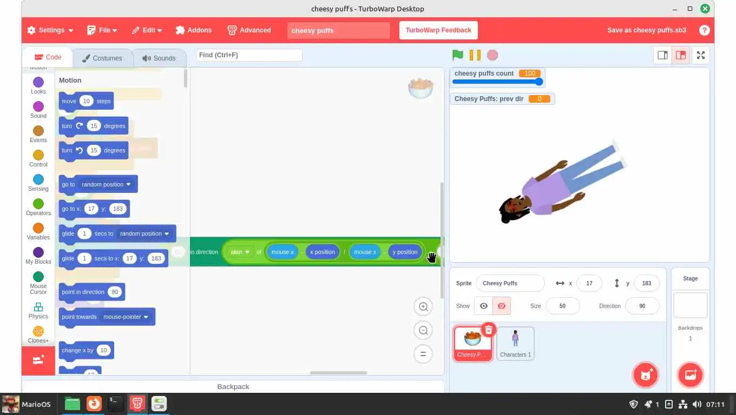Open Addons settings

[x=194, y=30]
